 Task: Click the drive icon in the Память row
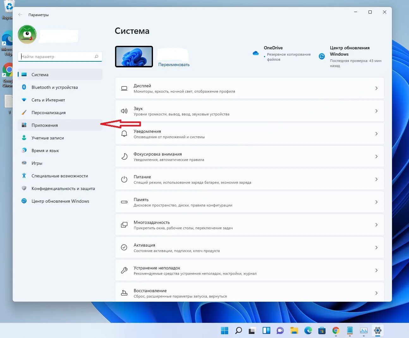(124, 202)
